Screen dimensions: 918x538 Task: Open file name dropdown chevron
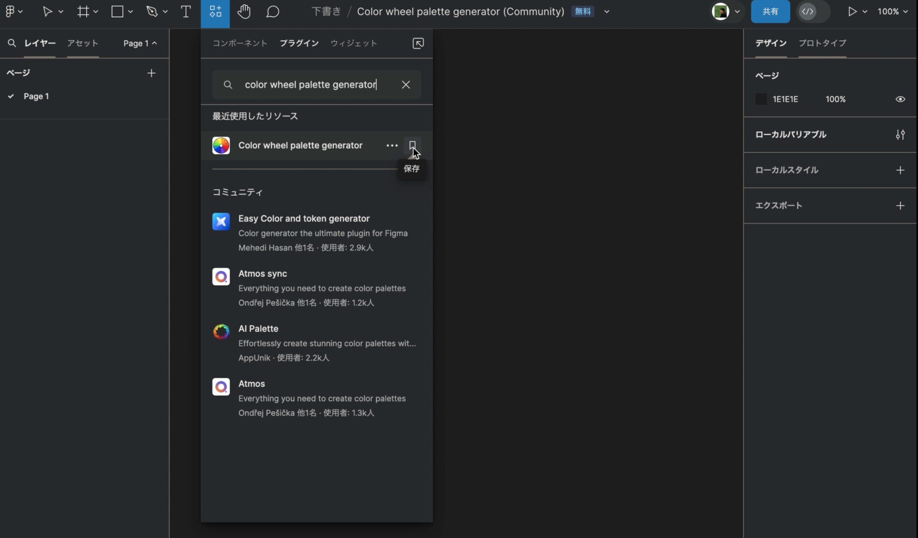pyautogui.click(x=607, y=11)
